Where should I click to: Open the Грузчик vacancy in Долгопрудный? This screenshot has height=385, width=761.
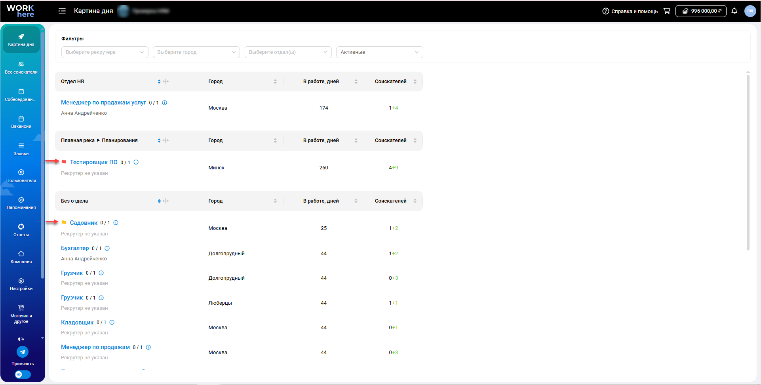(x=72, y=273)
